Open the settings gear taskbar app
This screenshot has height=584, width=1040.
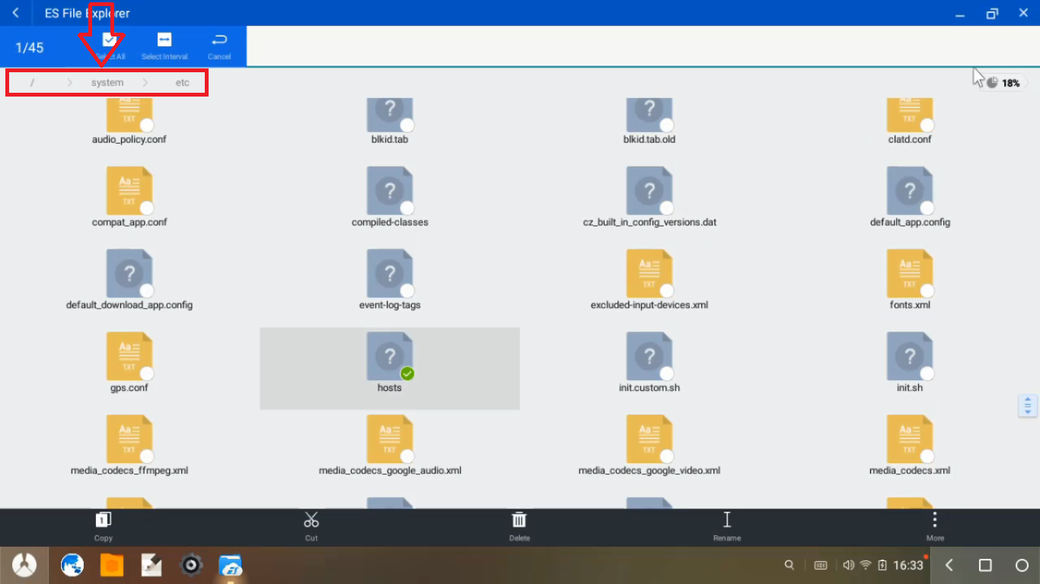pyautogui.click(x=191, y=565)
